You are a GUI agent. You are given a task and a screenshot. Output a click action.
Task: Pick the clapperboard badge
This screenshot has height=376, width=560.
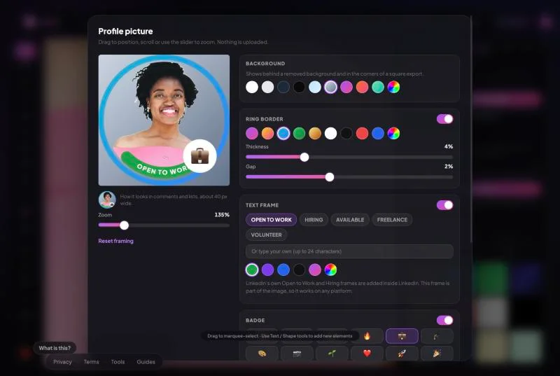[x=297, y=354]
